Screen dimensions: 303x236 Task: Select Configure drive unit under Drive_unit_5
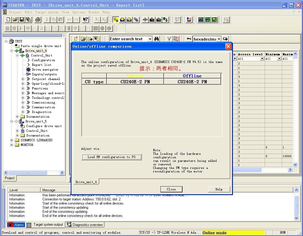pyautogui.click(x=44, y=126)
